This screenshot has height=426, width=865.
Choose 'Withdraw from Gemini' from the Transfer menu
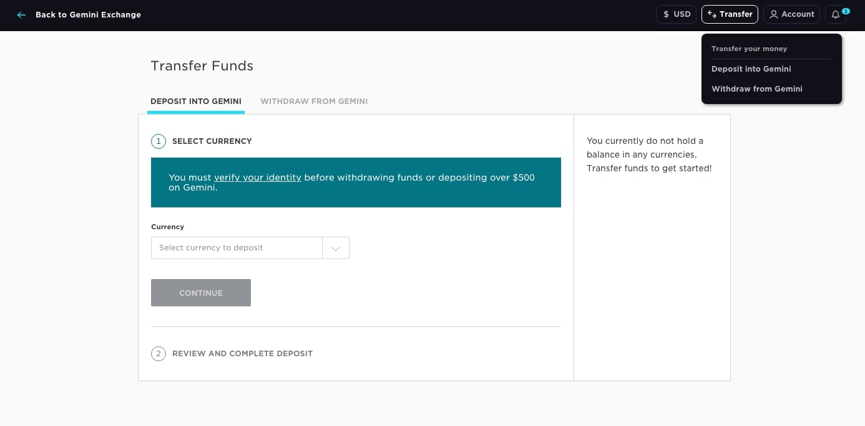coord(756,89)
